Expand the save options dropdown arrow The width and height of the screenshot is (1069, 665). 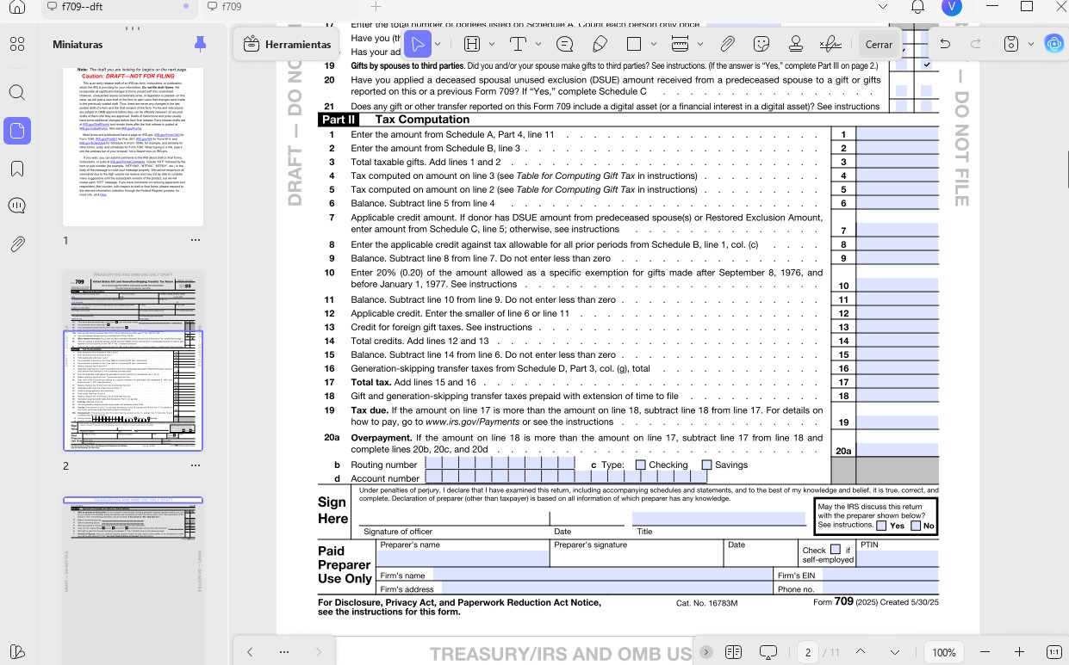(x=1029, y=44)
